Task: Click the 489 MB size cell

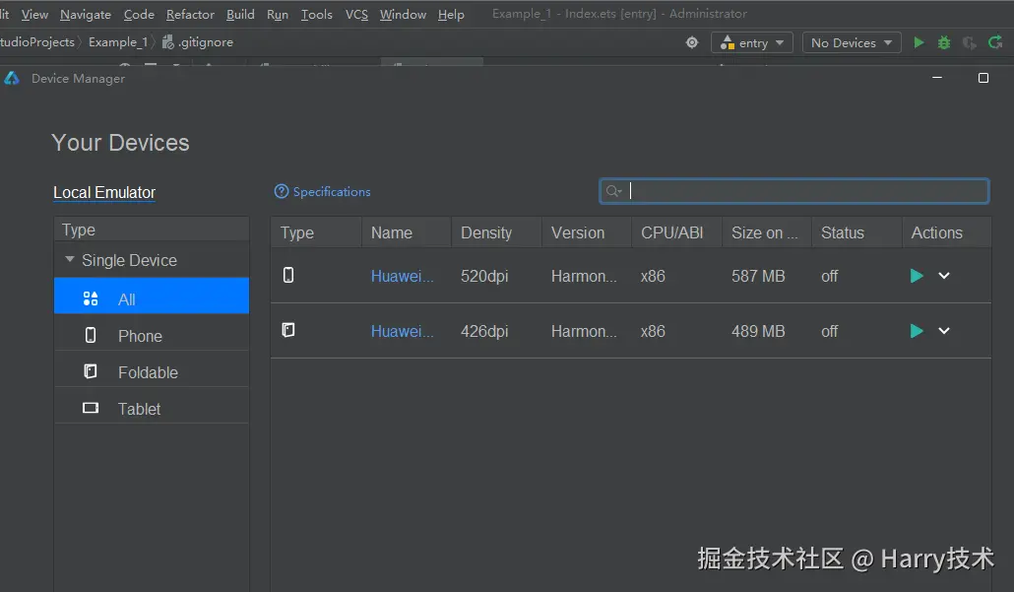Action: click(758, 331)
